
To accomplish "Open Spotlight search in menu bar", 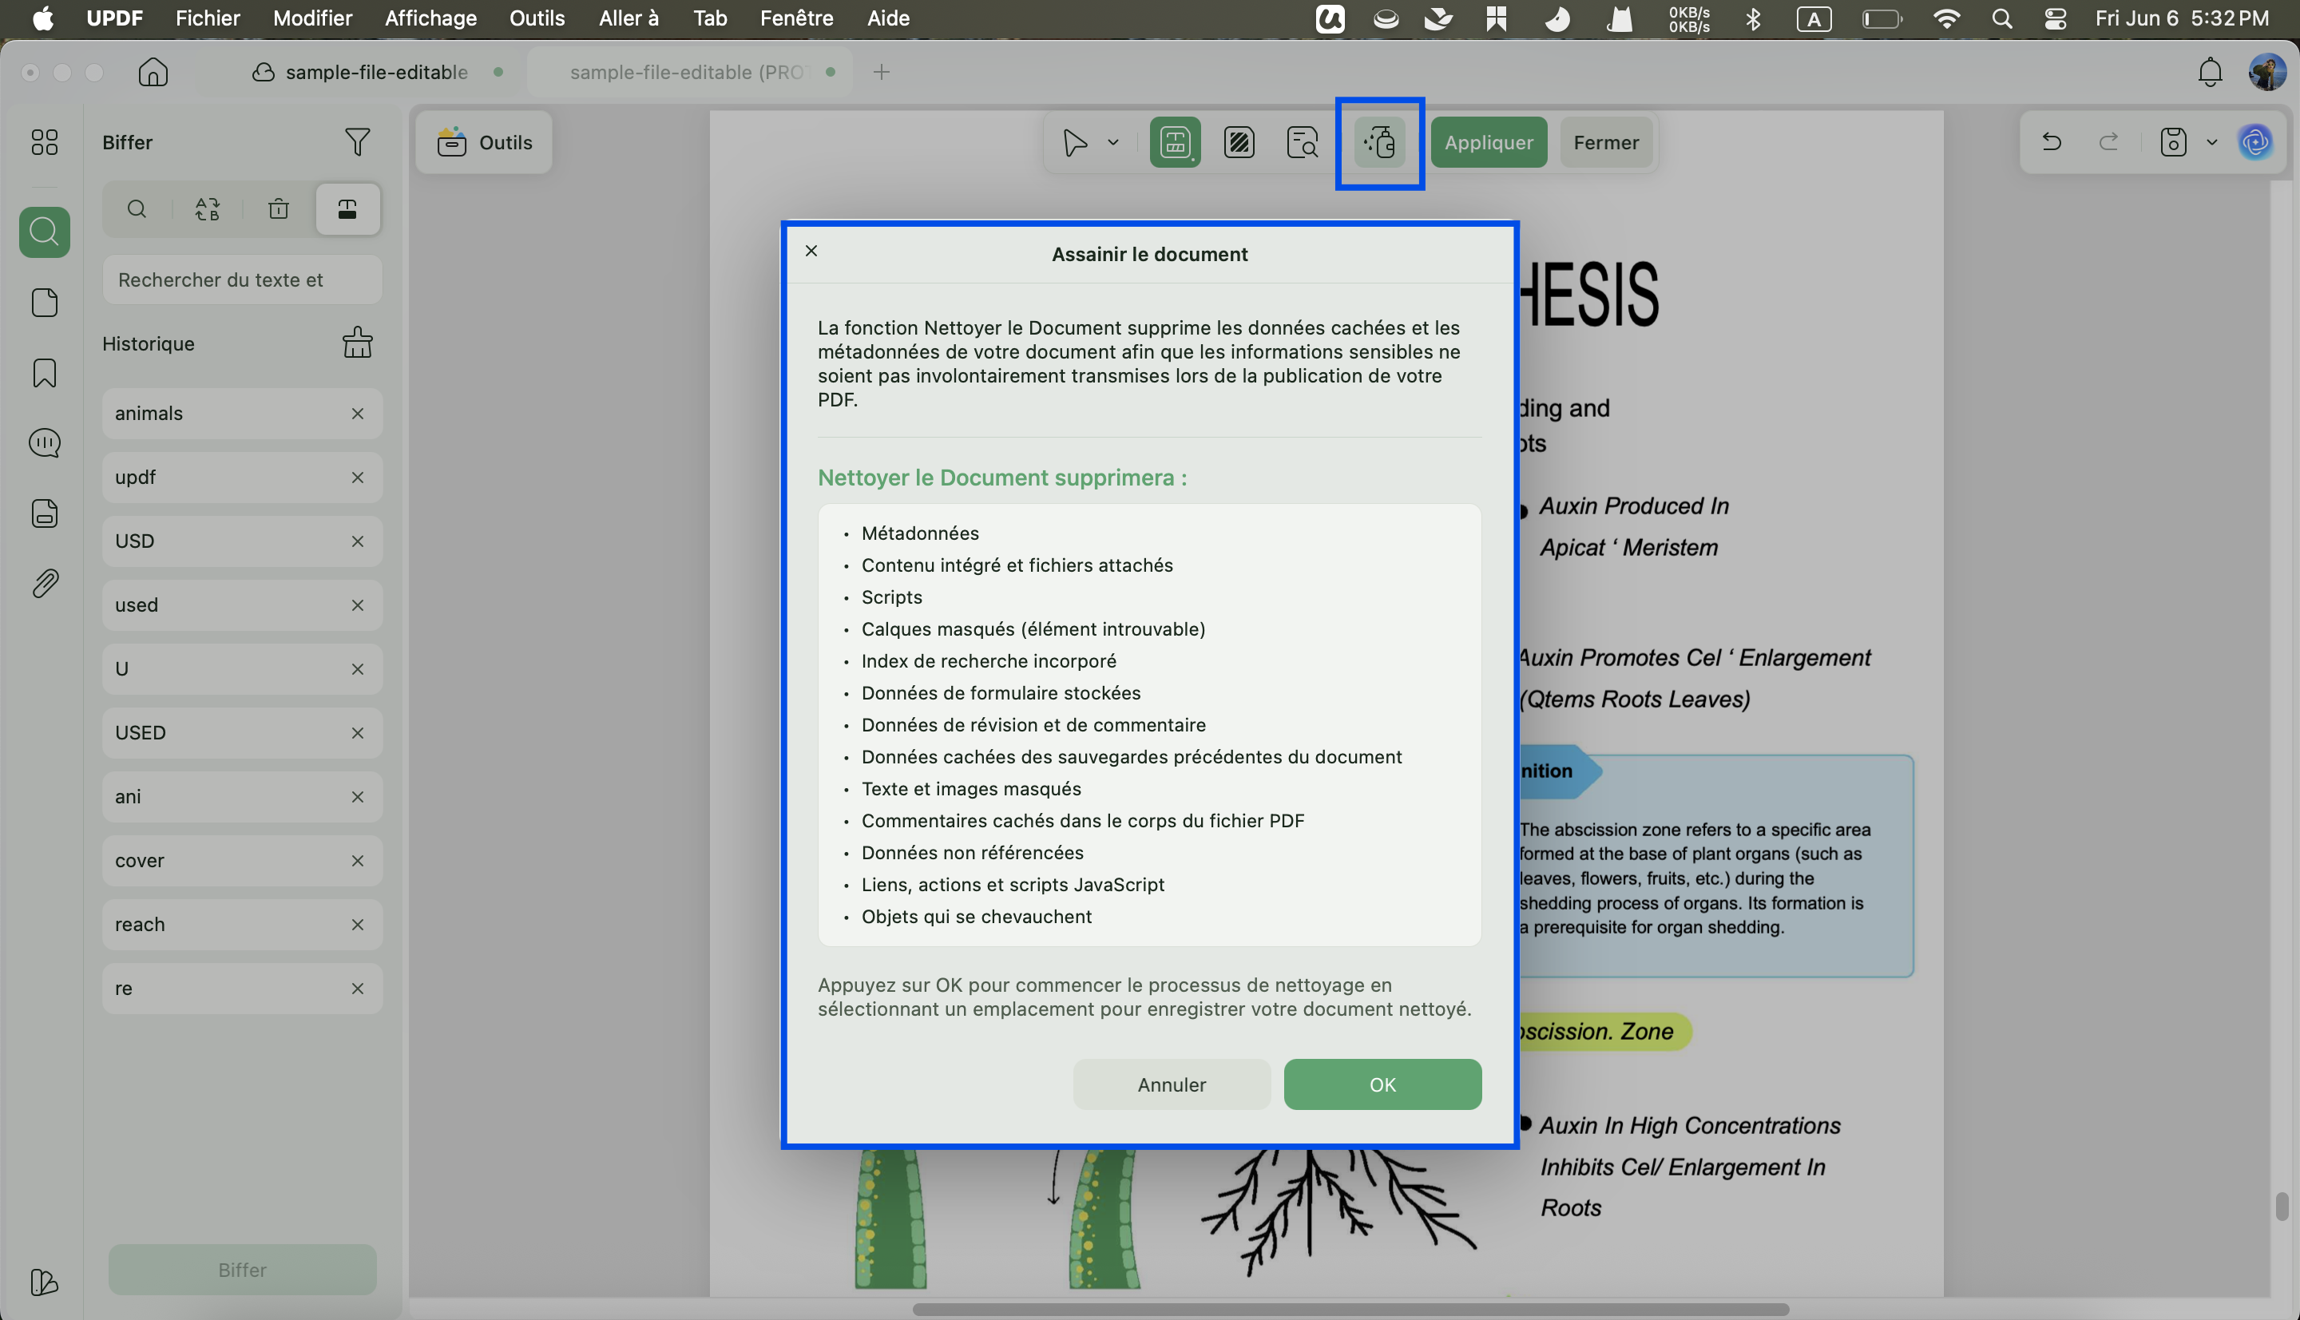I will [2002, 19].
